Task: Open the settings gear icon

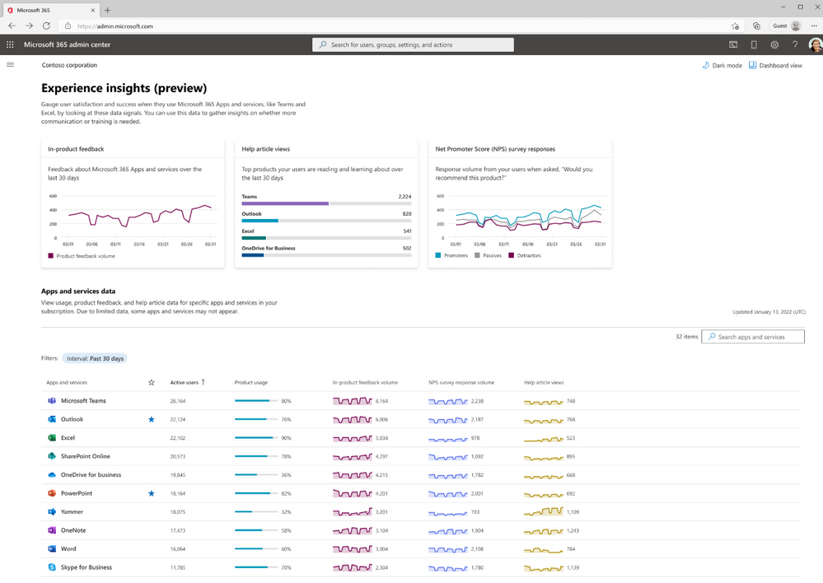Action: [774, 44]
